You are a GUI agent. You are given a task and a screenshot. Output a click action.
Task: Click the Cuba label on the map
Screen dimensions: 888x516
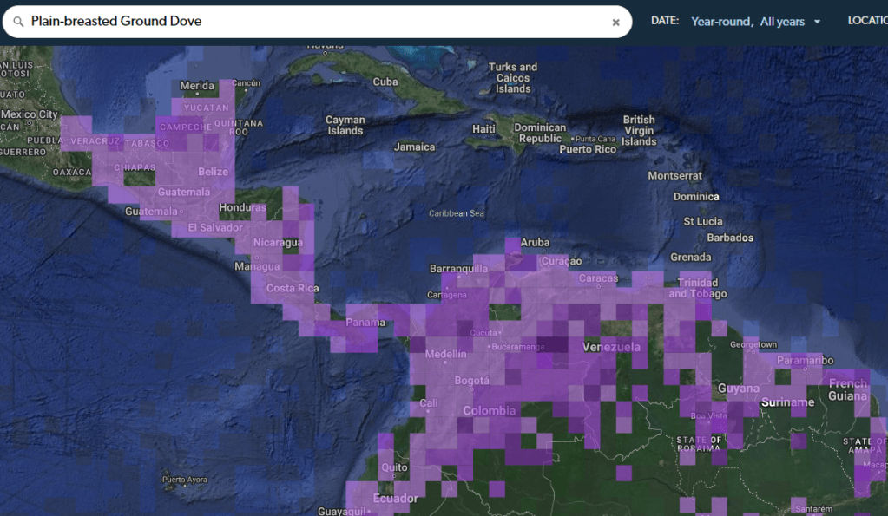click(385, 82)
